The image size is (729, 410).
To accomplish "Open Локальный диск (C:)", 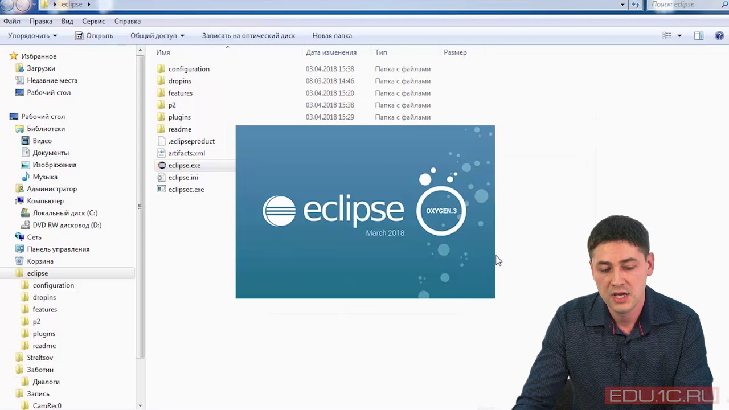I will [x=65, y=213].
